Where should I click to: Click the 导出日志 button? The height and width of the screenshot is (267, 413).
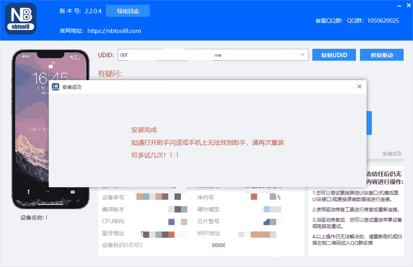(x=128, y=11)
